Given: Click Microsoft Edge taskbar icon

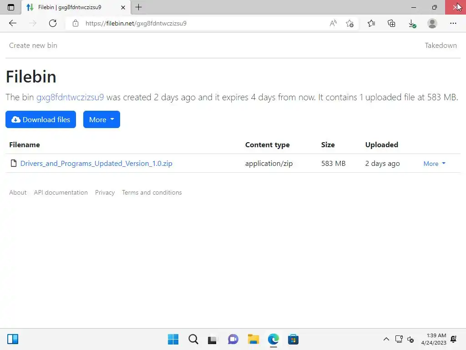Looking at the screenshot, I should pos(273,339).
